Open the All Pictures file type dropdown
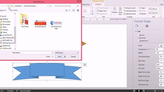Image resolution: width=164 pixels, height=92 pixels. point(67,53)
